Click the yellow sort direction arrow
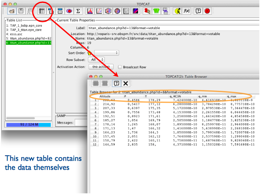The width and height of the screenshot is (260, 194). click(89, 53)
